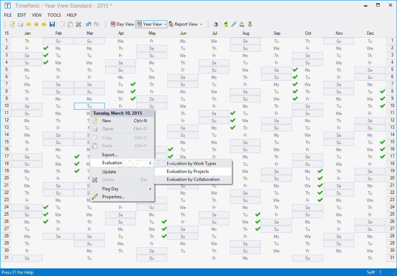
Task: Expand the Year View dropdown arrow
Action: [165, 25]
